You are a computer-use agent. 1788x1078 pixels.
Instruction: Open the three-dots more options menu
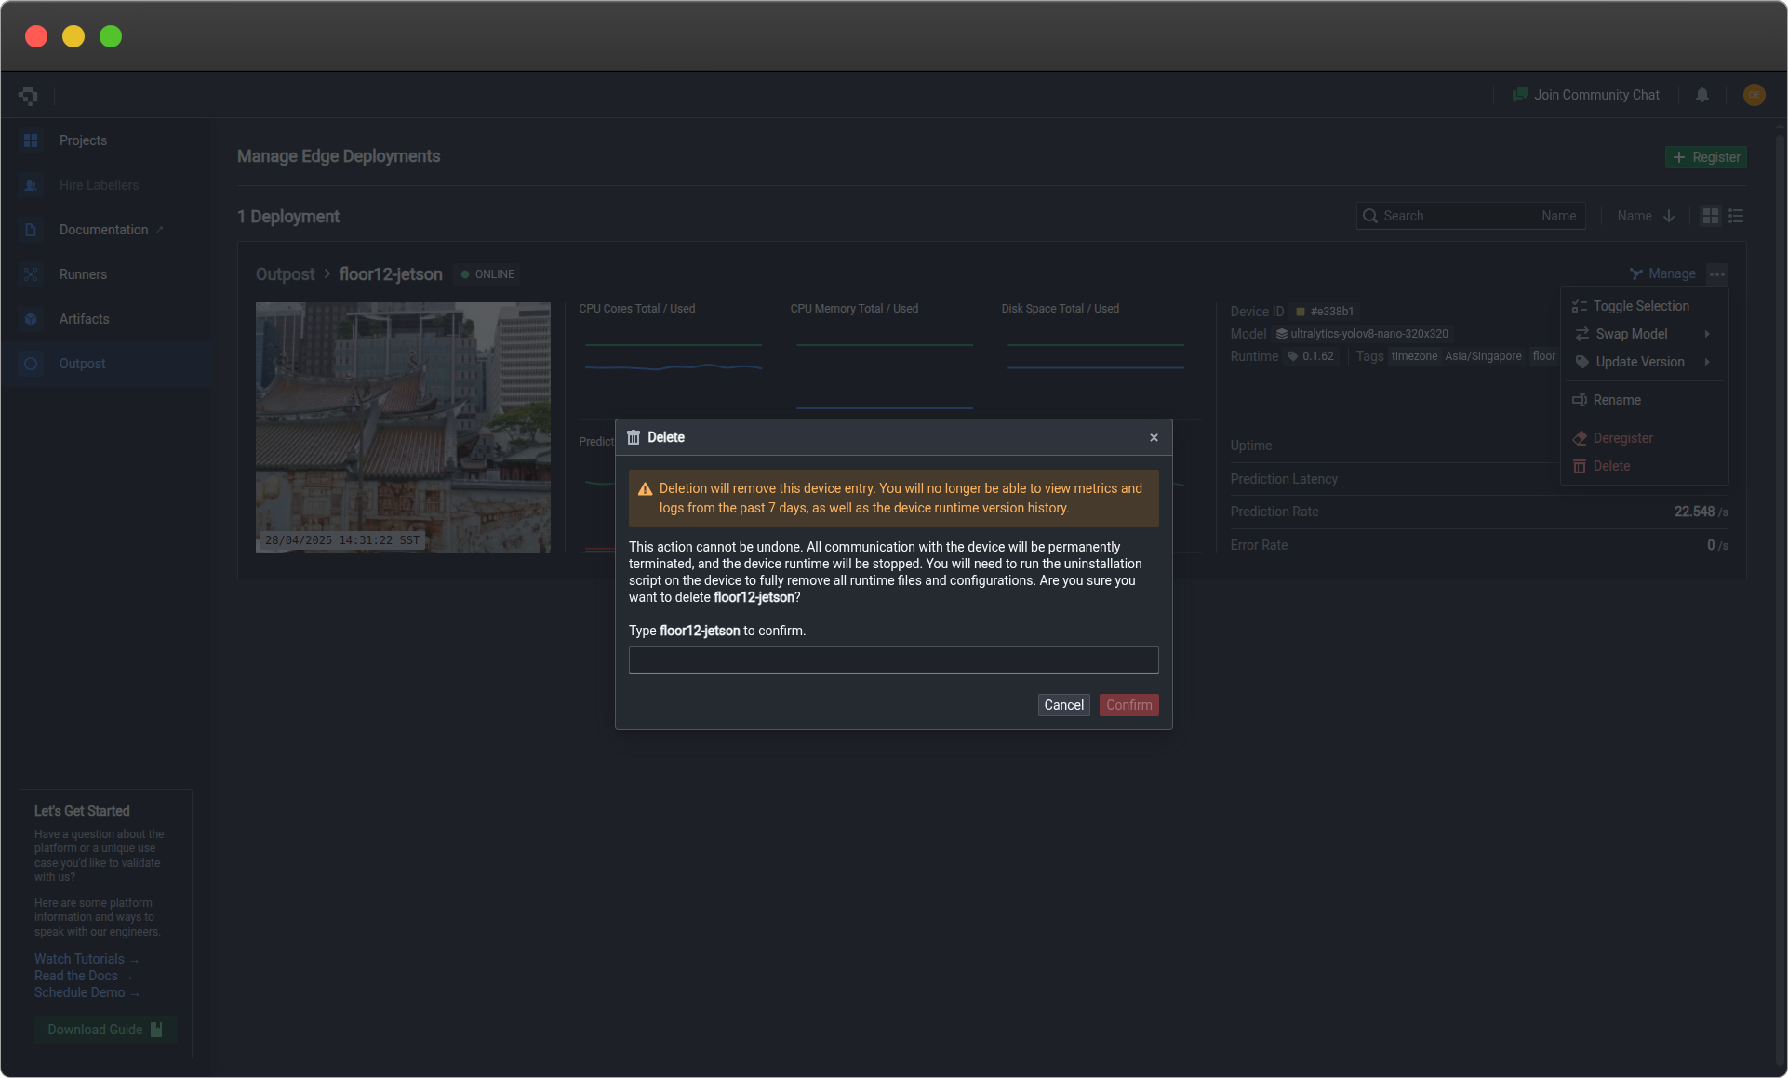click(1717, 273)
